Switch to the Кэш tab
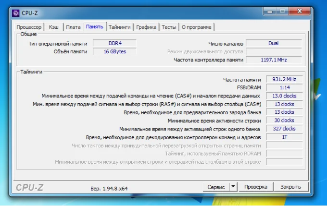The image size is (327, 206). (x=53, y=27)
